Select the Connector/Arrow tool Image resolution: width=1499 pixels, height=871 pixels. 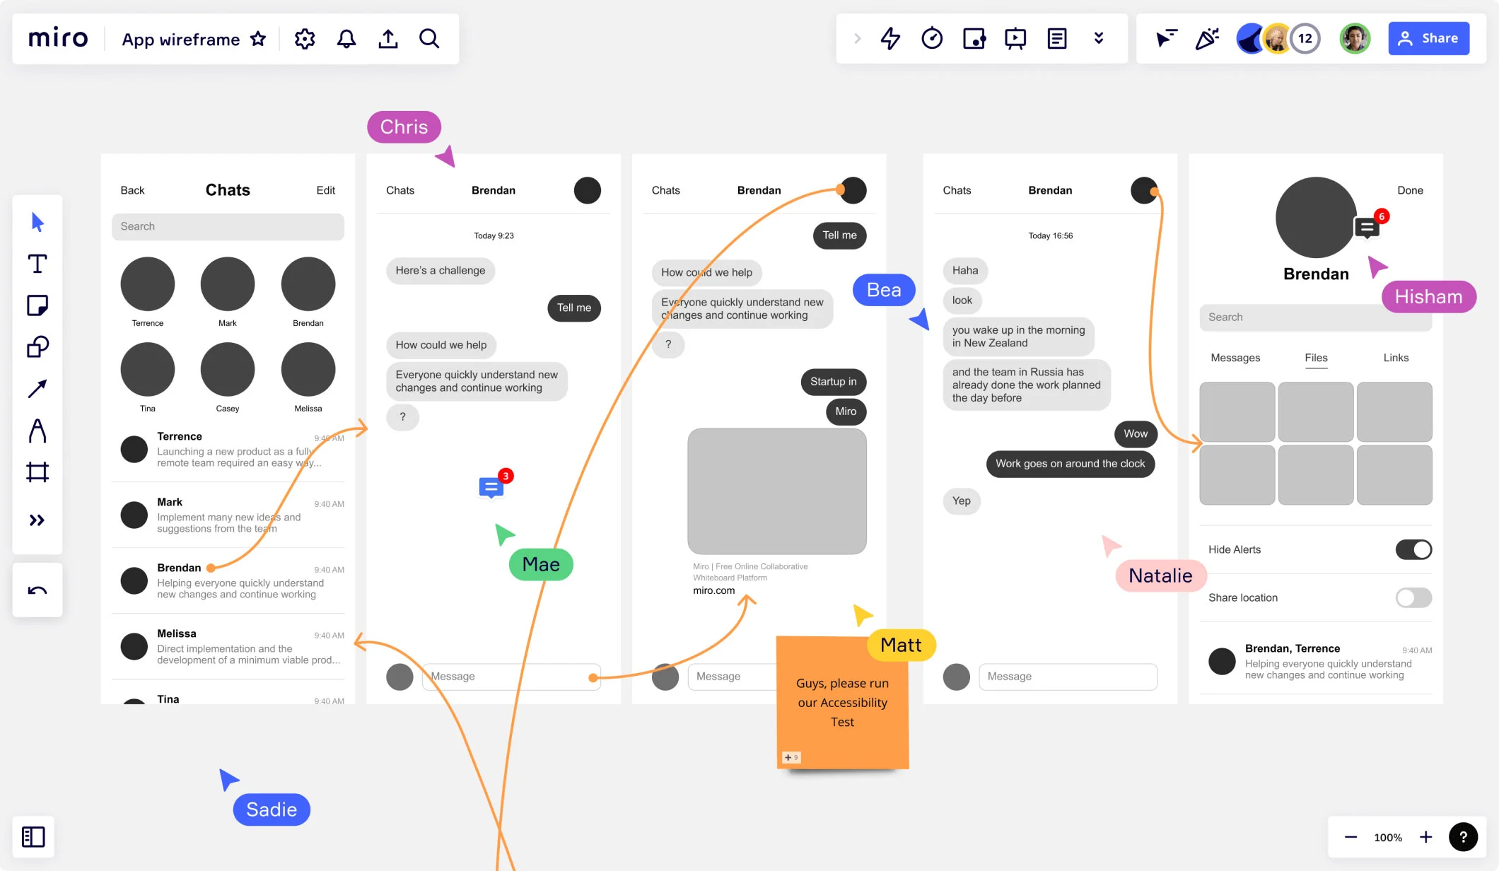pos(37,389)
